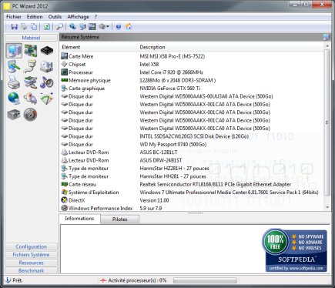The width and height of the screenshot is (335, 288).
Task: Open the printer icon in hardware panel
Action: coord(14,82)
